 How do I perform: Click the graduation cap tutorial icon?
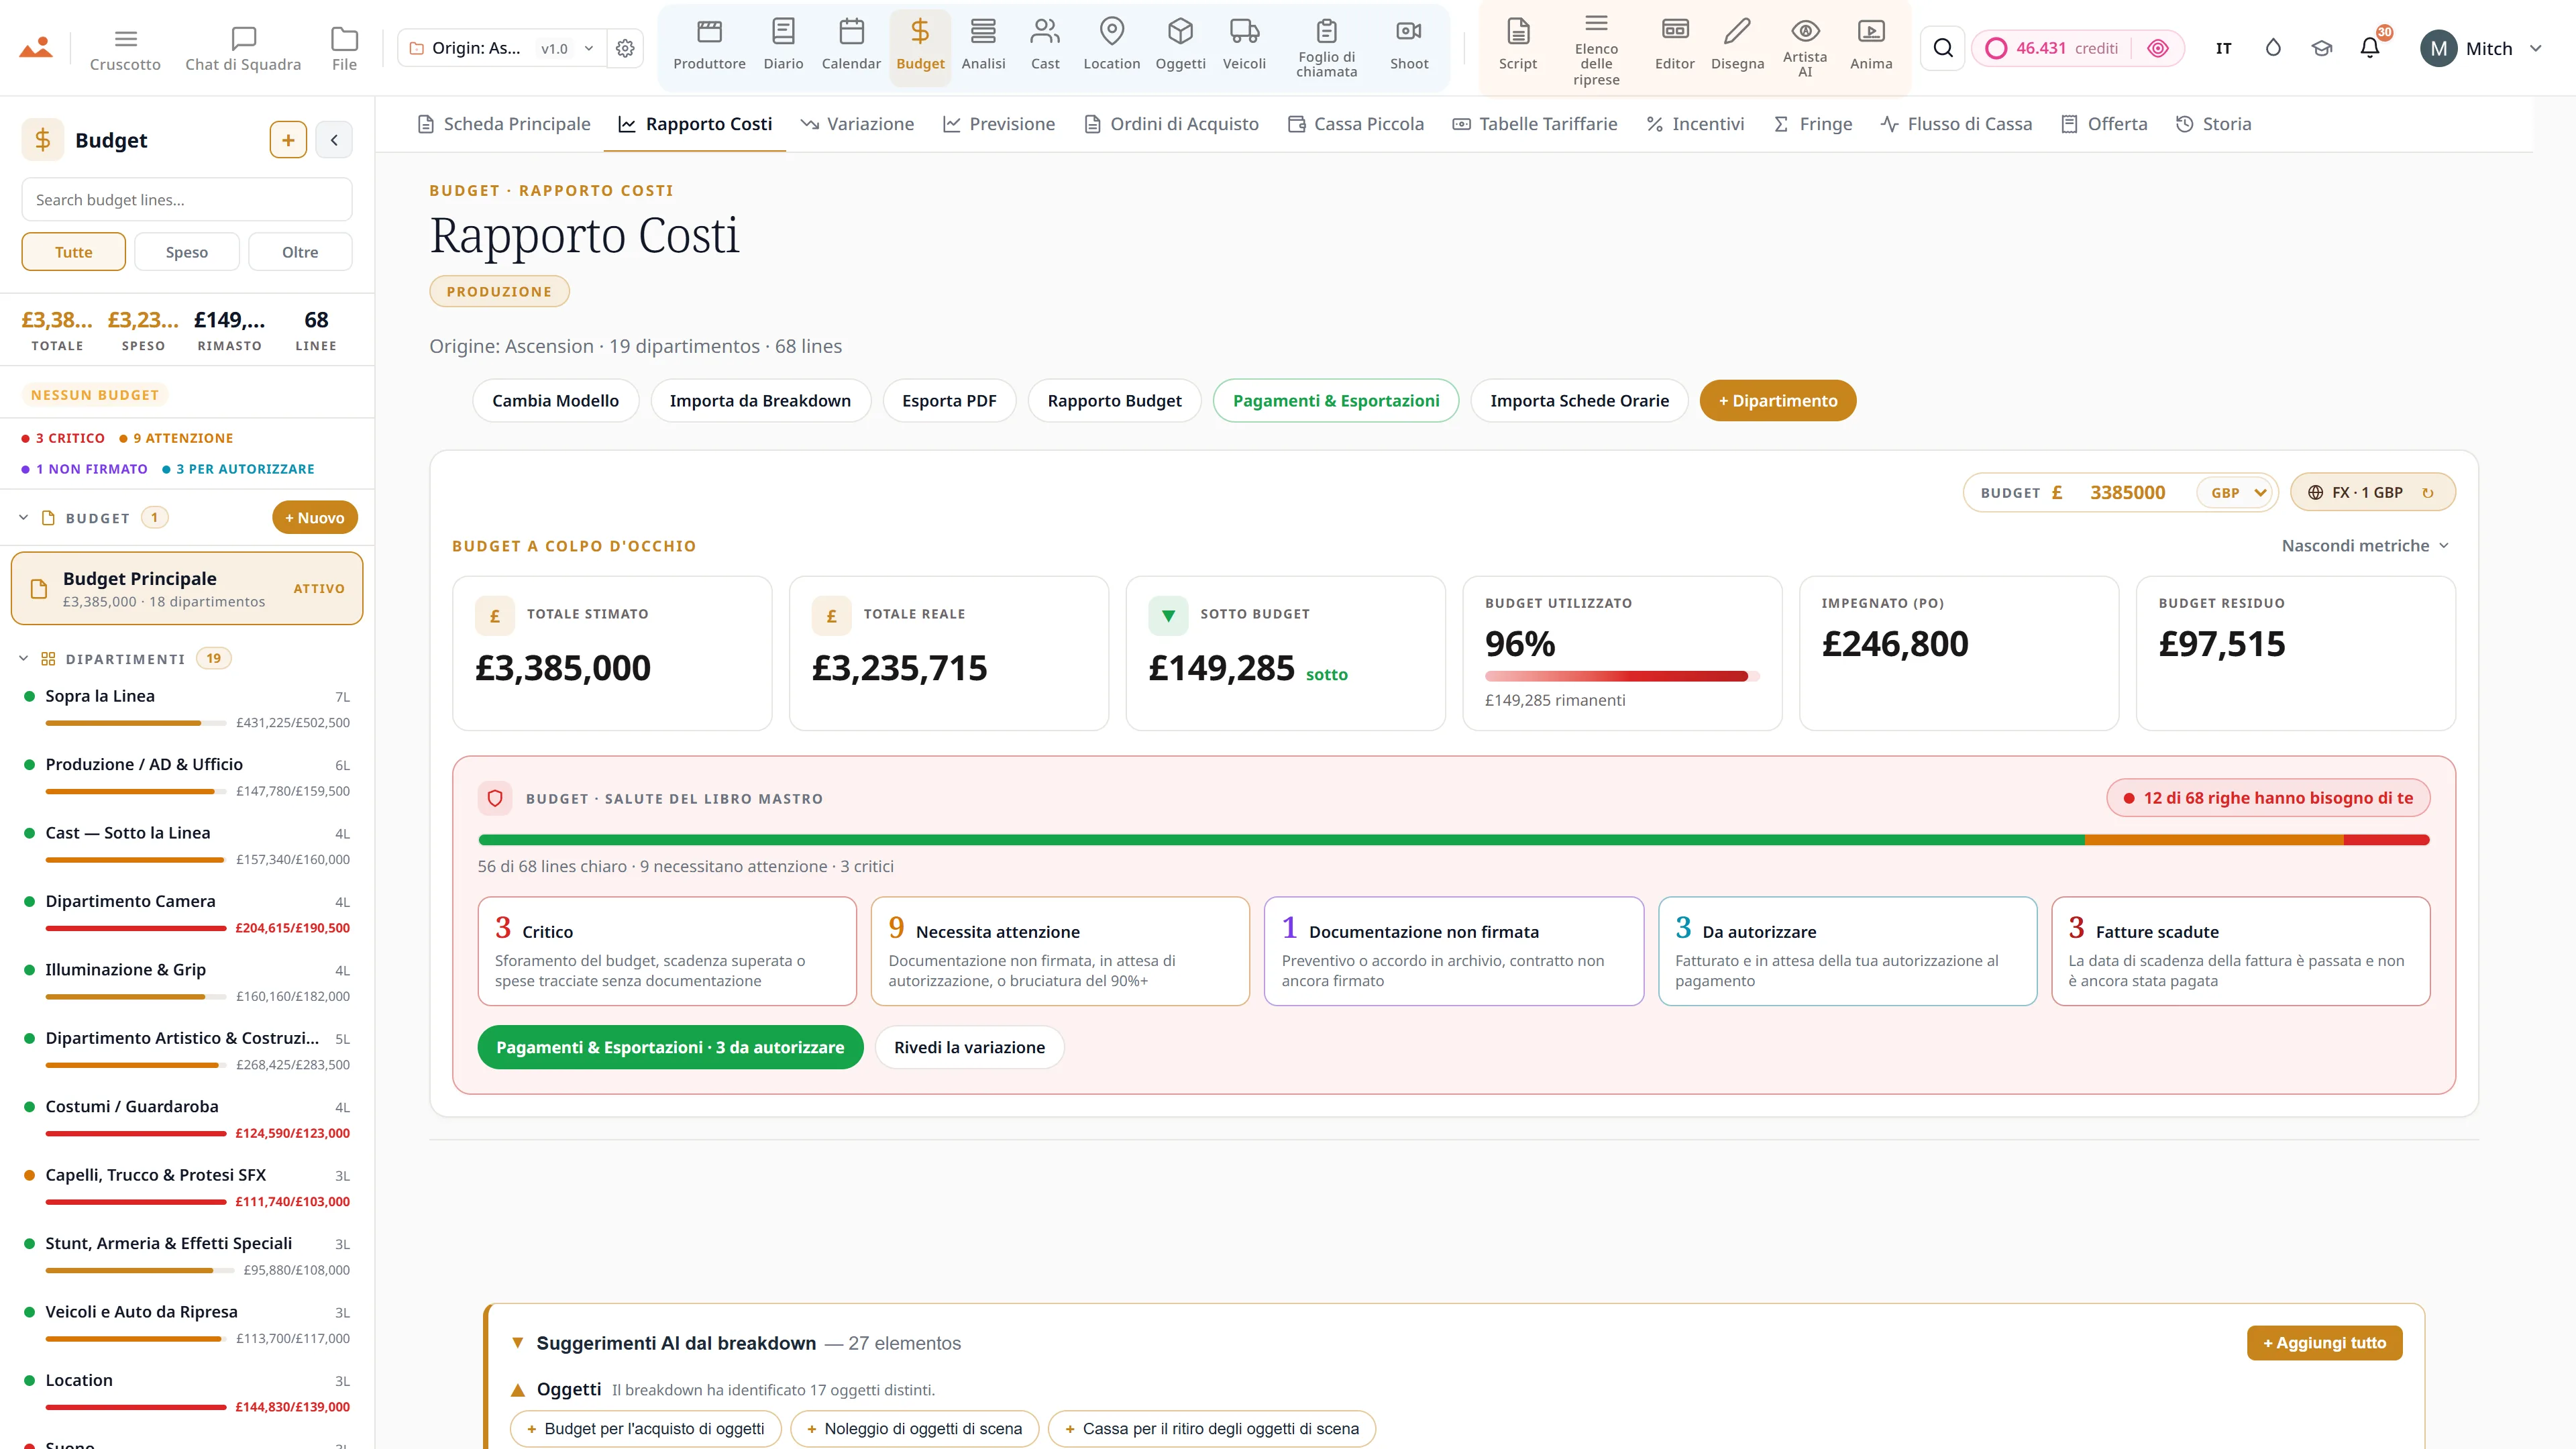[2322, 48]
